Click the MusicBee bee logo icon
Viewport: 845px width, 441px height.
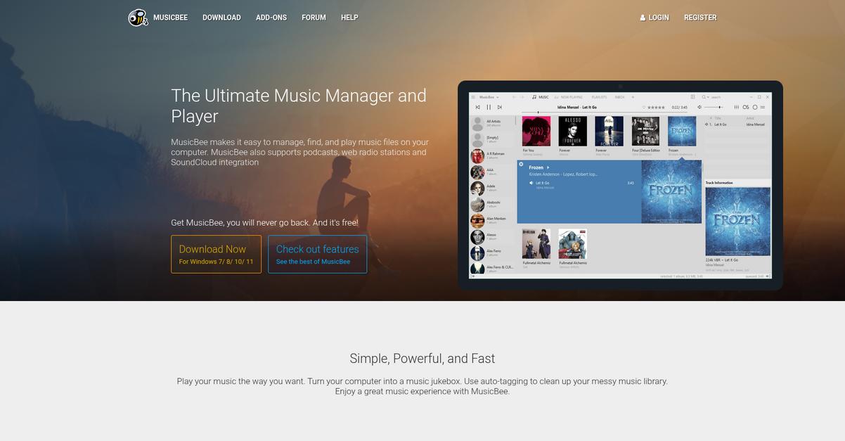coord(138,18)
